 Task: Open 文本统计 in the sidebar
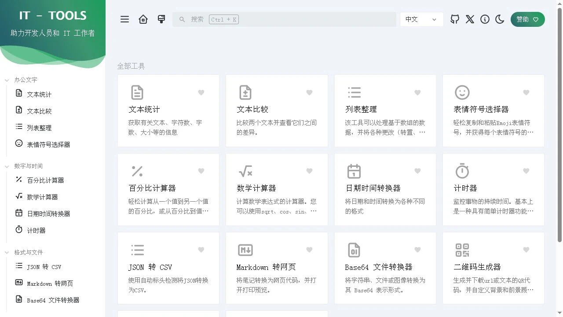(39, 94)
